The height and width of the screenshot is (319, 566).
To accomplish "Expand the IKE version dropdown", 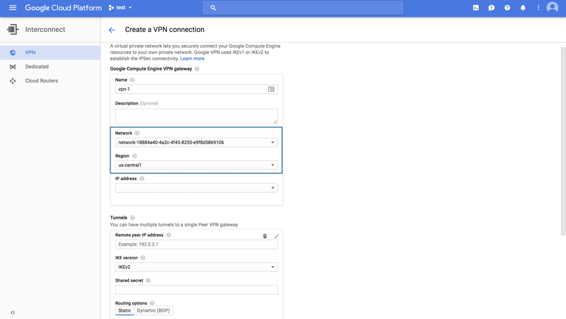I will (x=196, y=267).
